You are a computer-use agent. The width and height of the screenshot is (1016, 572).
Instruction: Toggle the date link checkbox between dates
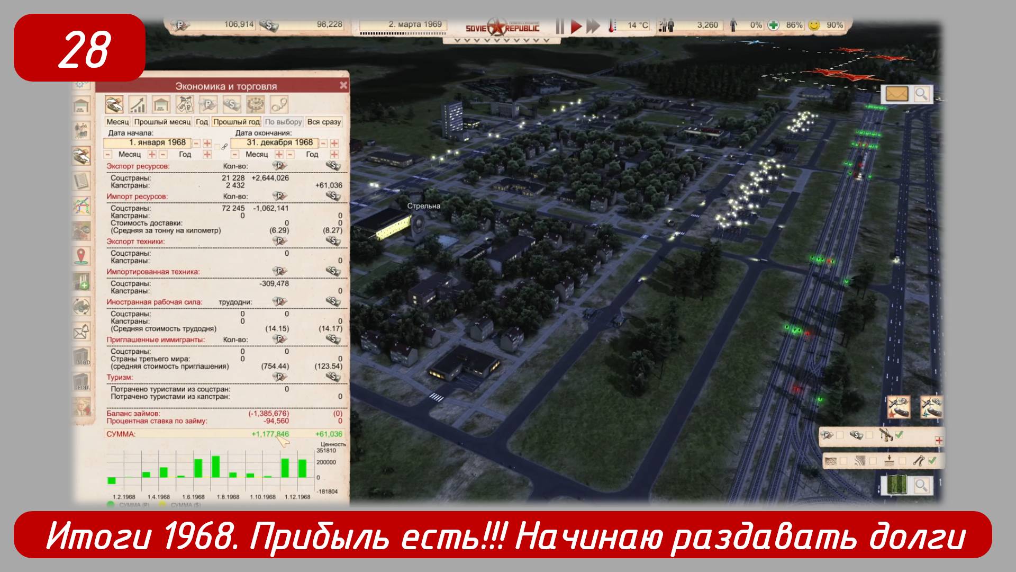pyautogui.click(x=216, y=146)
